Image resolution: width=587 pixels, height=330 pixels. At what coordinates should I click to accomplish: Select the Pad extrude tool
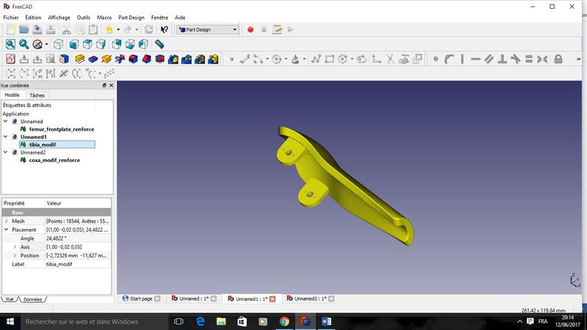(79, 59)
